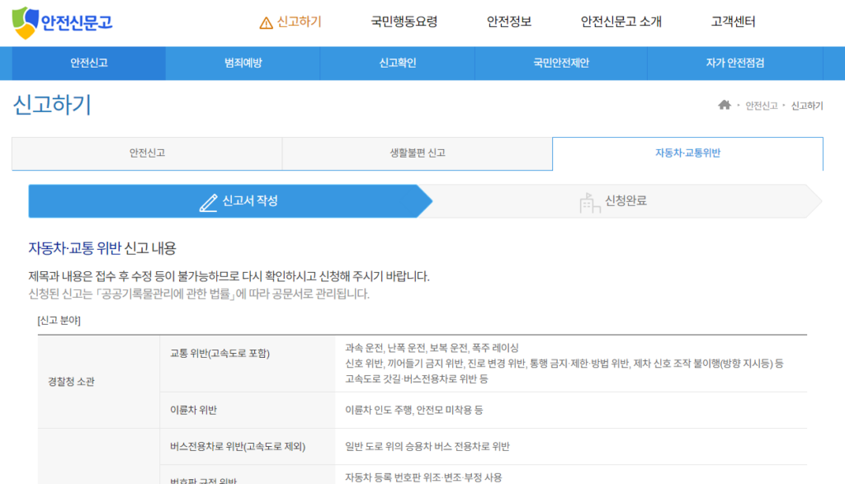This screenshot has height=484, width=845.
Task: Switch to the 생활불편 신고 tab
Action: tap(418, 153)
